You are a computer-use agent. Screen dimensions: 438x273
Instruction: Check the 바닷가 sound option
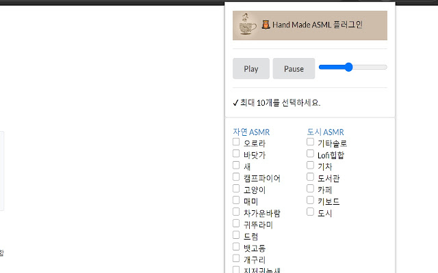tap(236, 154)
